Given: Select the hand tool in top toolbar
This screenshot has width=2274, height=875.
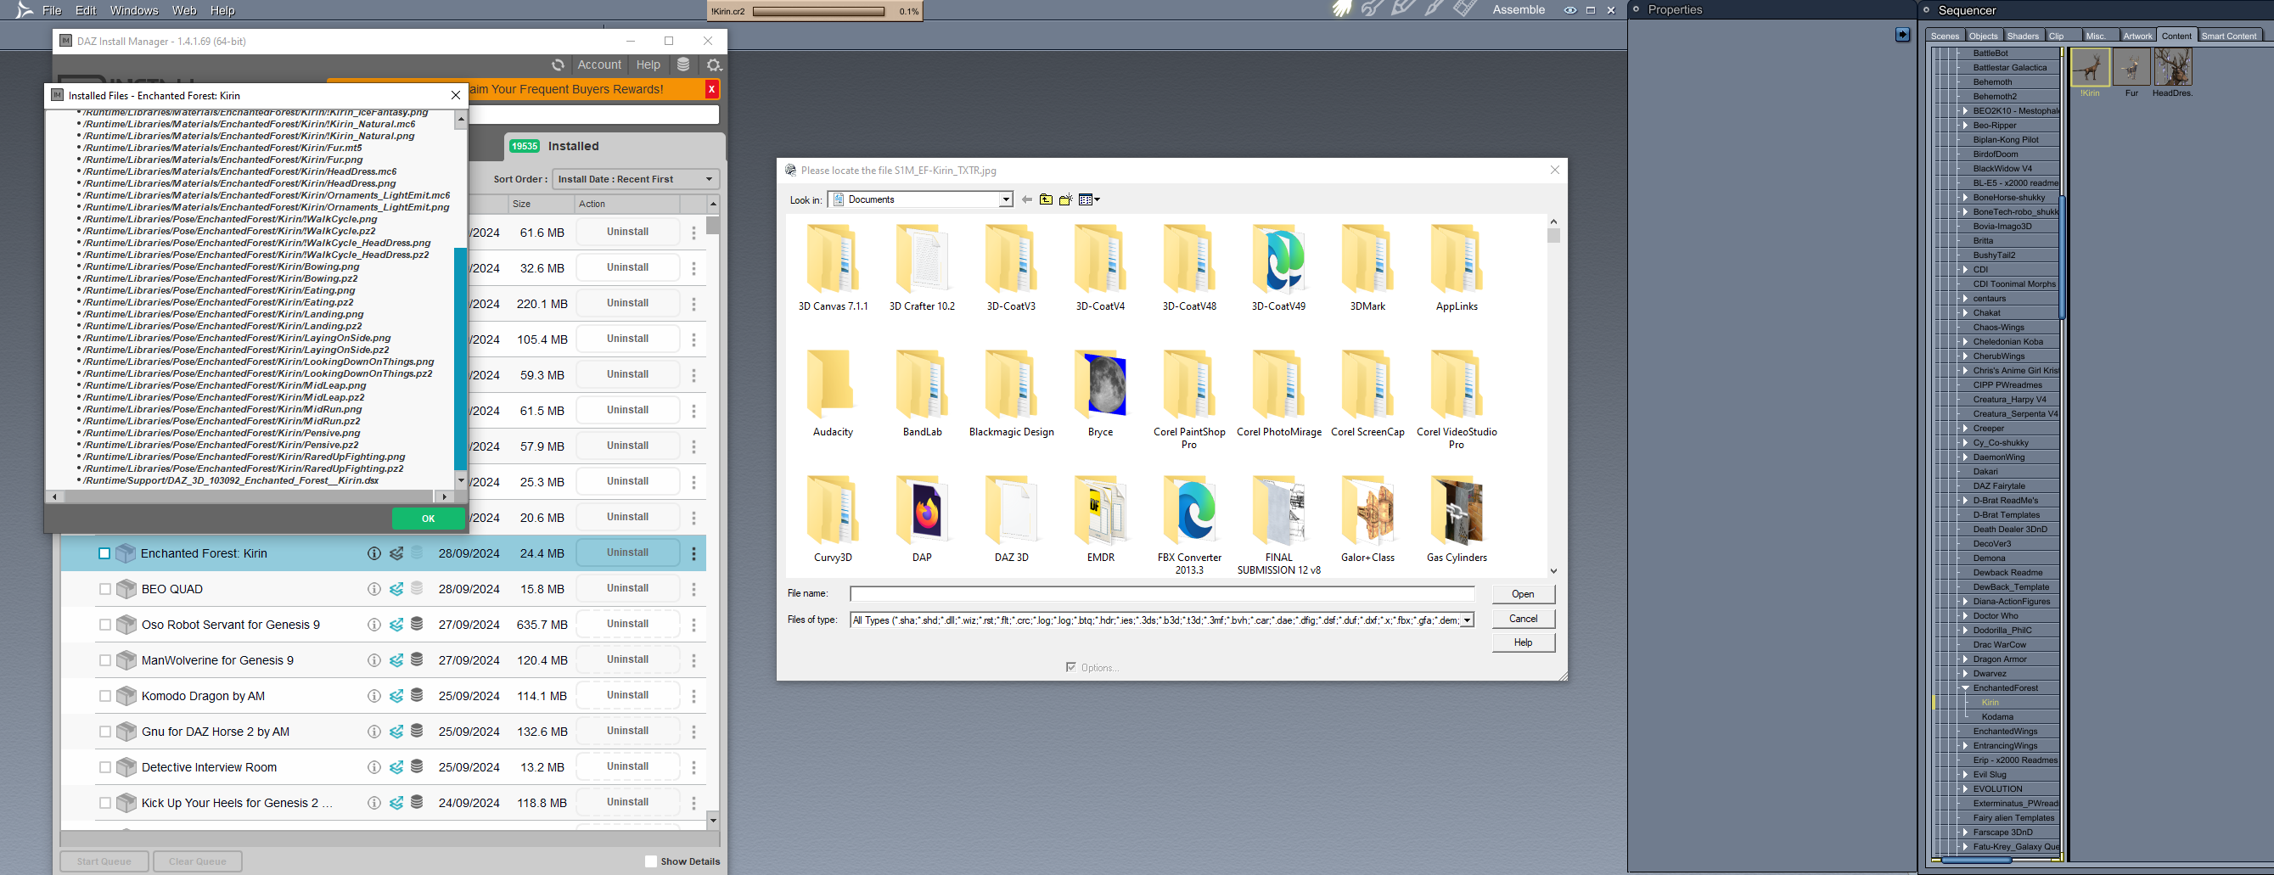Looking at the screenshot, I should click(x=1342, y=8).
